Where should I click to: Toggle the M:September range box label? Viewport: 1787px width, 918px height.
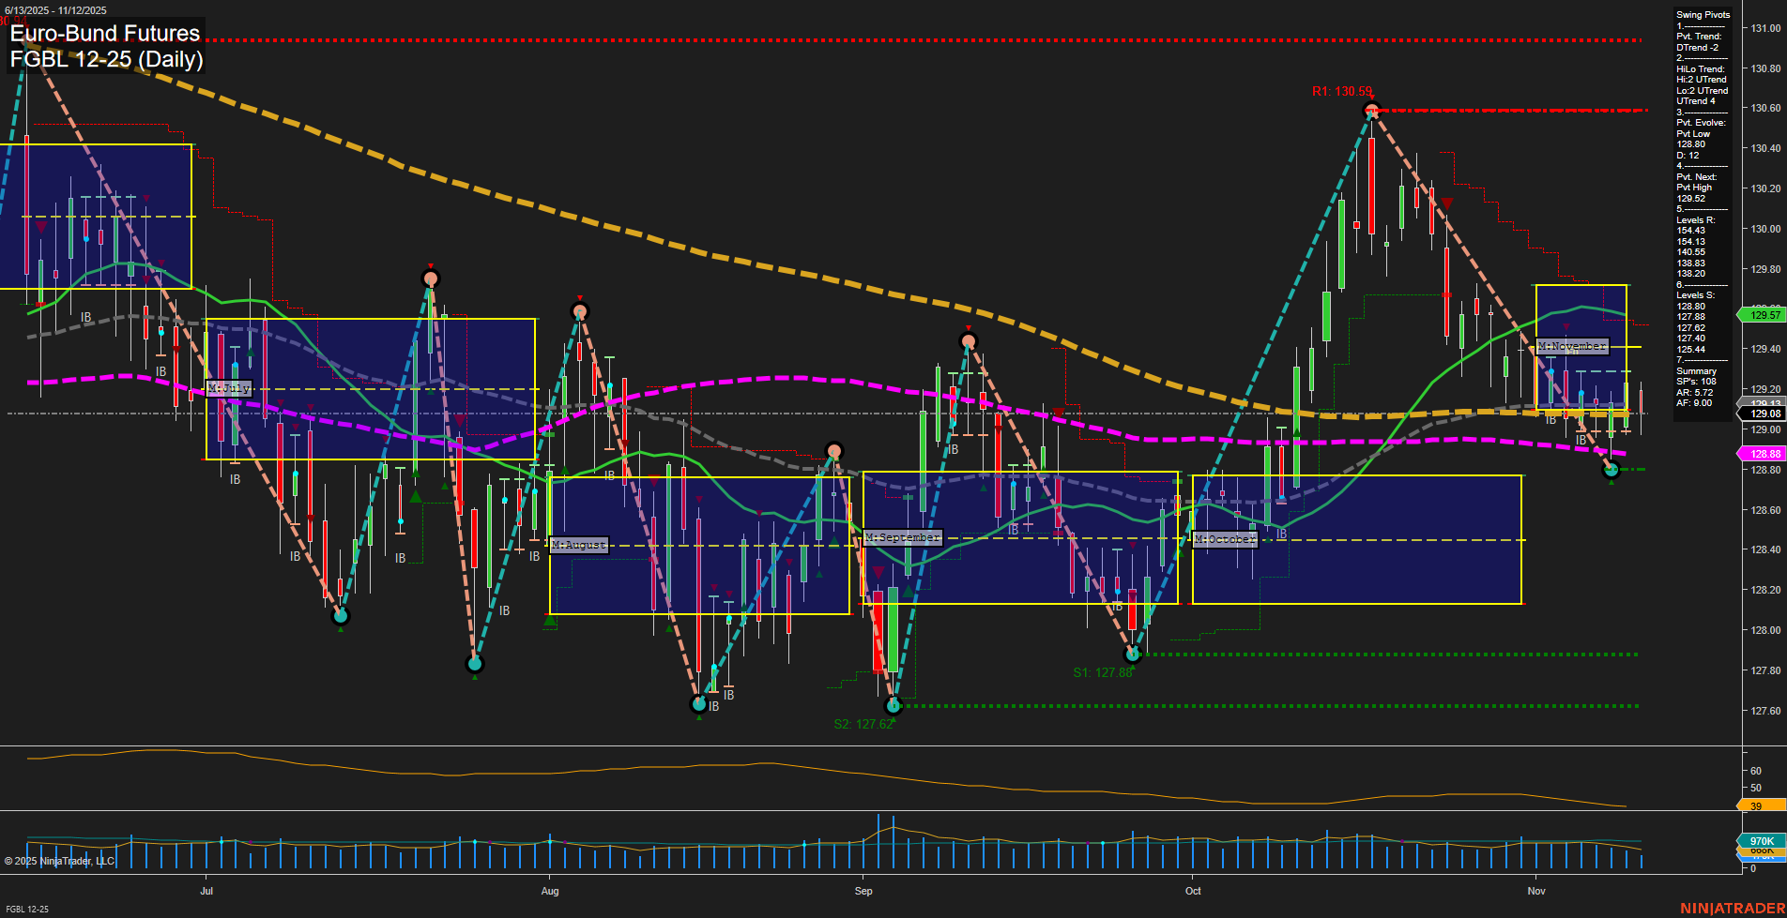click(902, 537)
